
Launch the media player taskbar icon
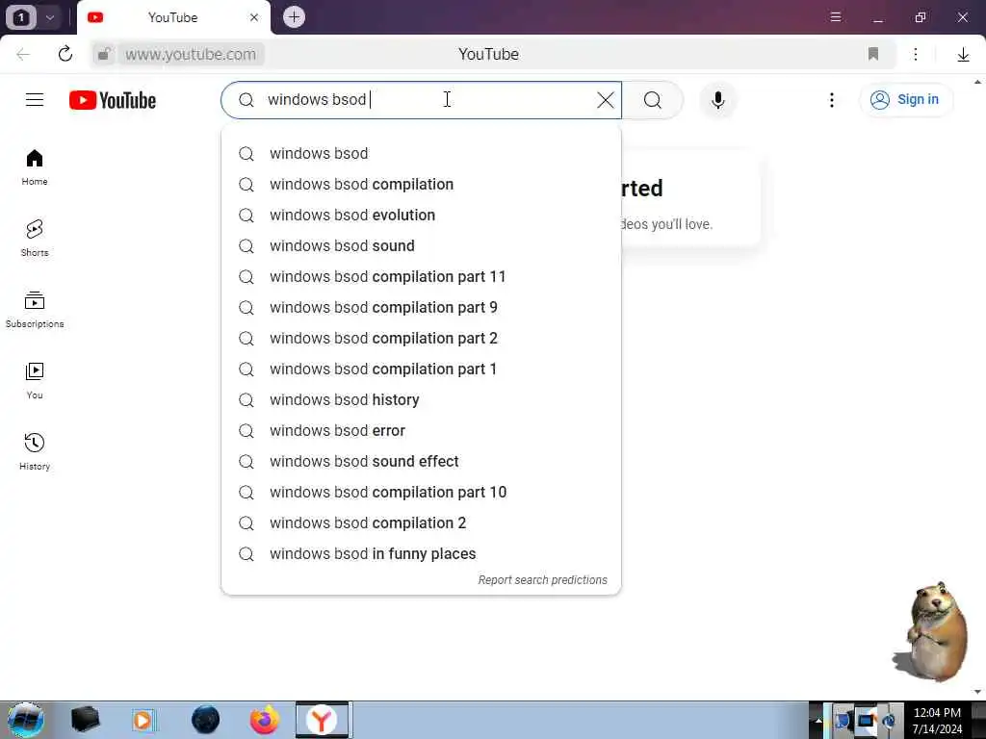coord(144,720)
